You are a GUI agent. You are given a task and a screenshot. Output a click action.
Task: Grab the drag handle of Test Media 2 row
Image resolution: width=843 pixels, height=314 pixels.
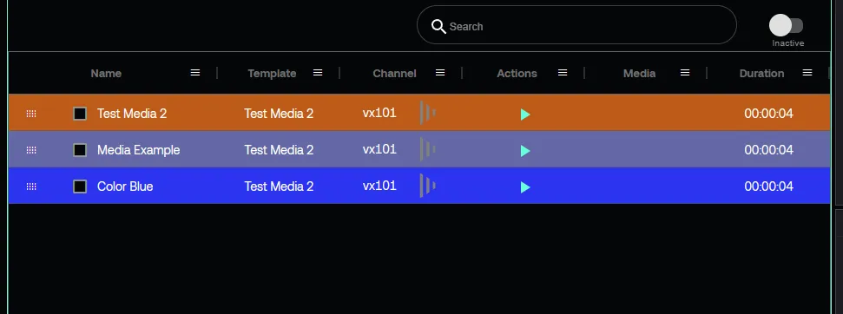point(31,114)
